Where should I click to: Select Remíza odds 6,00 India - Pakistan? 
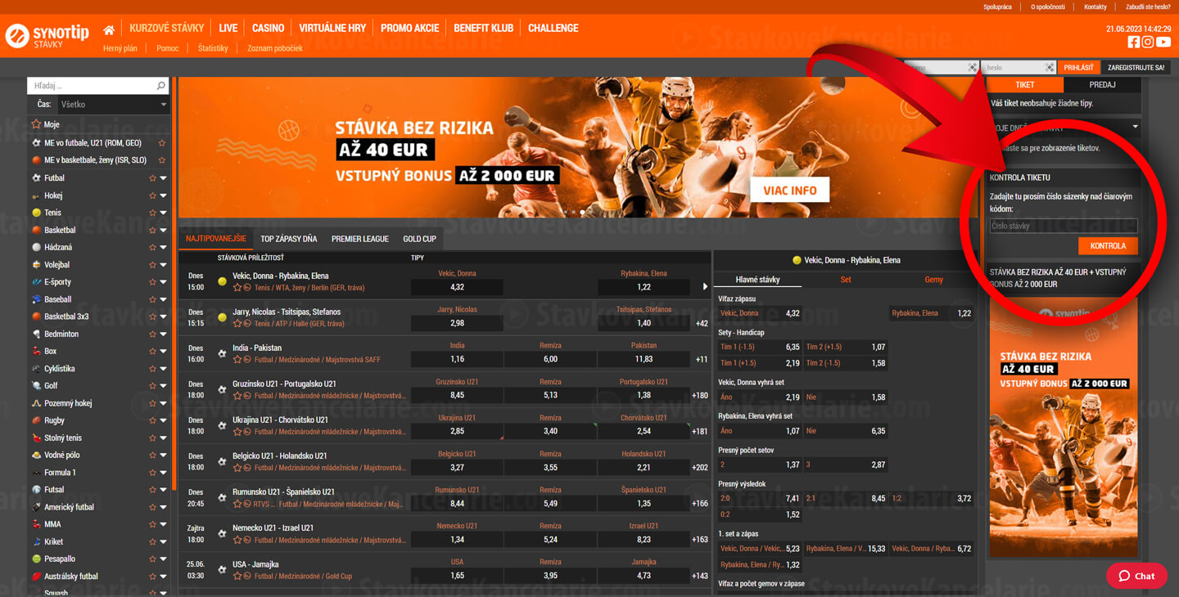click(x=550, y=359)
